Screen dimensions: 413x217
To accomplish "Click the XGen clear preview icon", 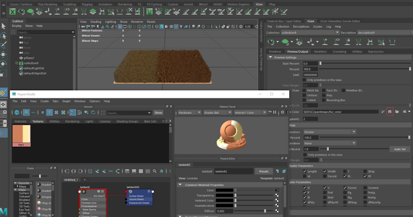I will 285,42.
